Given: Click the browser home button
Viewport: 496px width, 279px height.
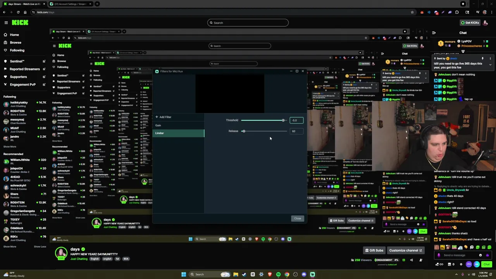Looking at the screenshot, I should pos(25,12).
